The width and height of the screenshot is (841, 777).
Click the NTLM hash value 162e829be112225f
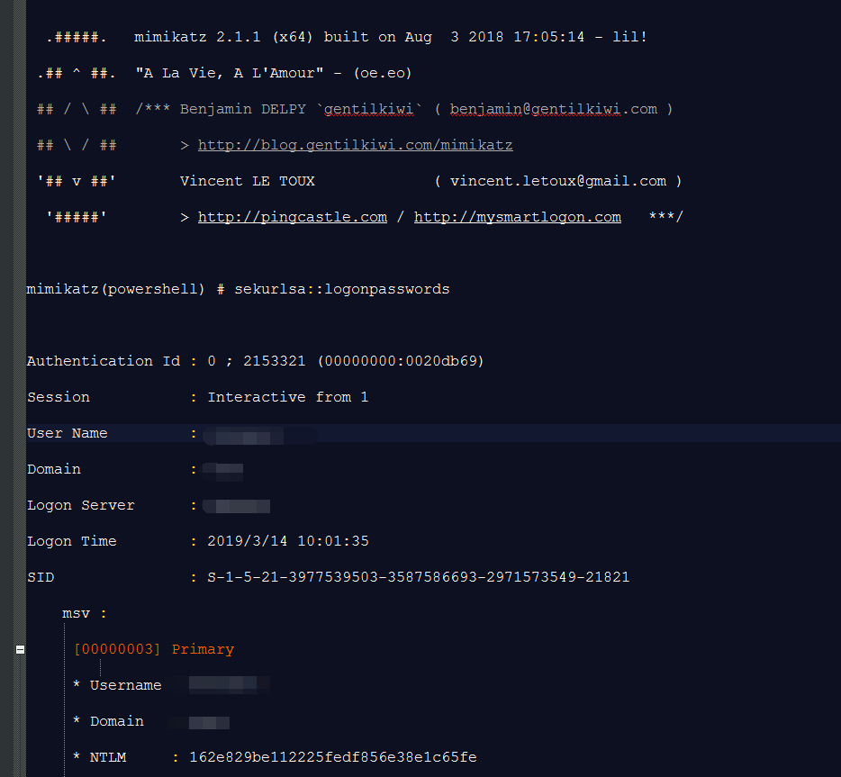point(333,758)
